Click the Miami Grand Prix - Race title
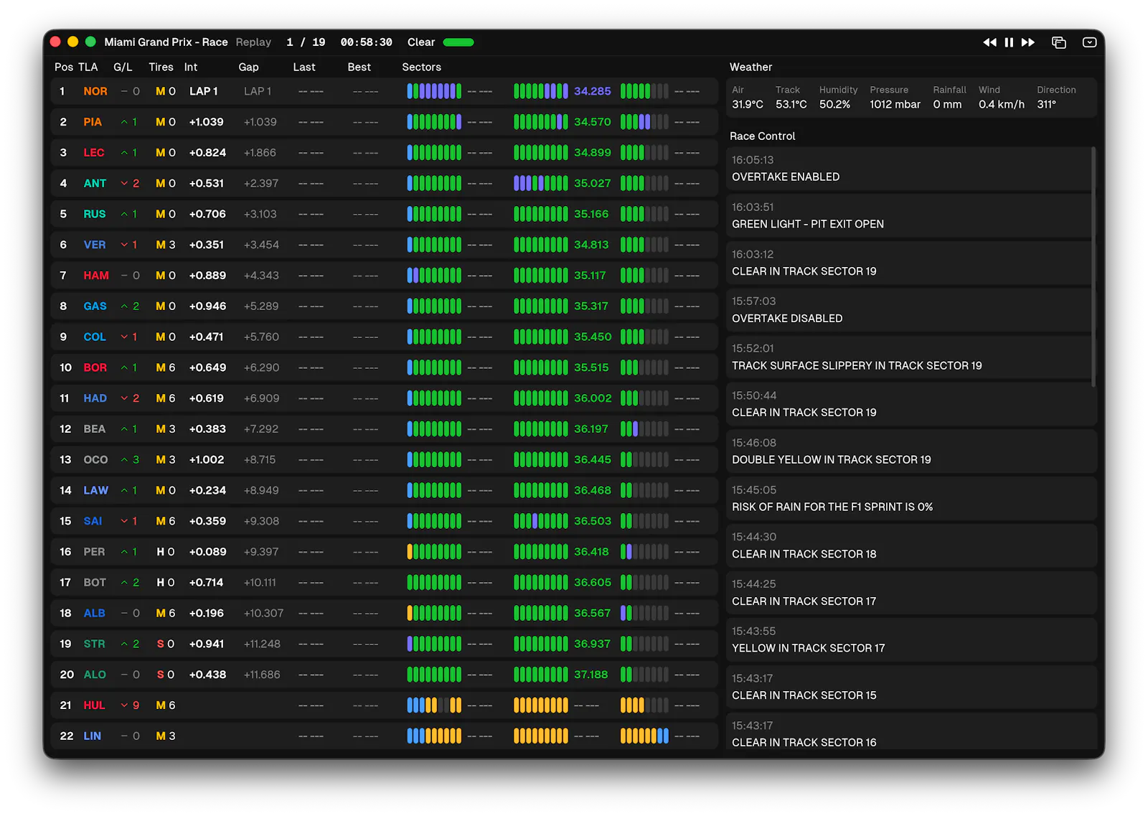Viewport: 1148px width, 816px height. [x=166, y=42]
